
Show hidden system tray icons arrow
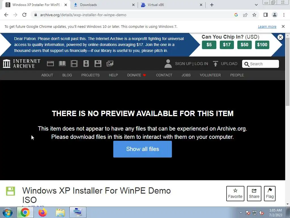click(x=241, y=213)
